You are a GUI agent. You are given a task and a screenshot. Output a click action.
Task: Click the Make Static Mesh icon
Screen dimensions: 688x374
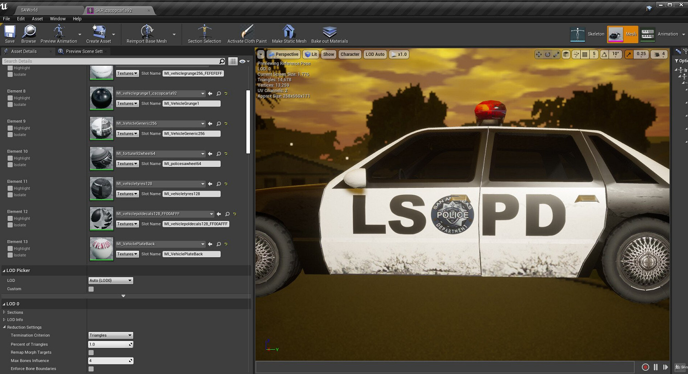coord(289,32)
